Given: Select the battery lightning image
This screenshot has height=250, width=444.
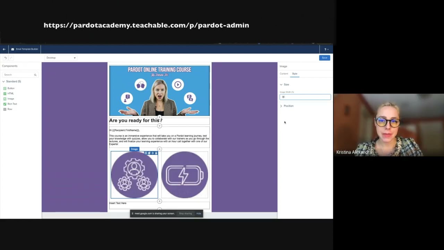Looking at the screenshot, I should [185, 175].
